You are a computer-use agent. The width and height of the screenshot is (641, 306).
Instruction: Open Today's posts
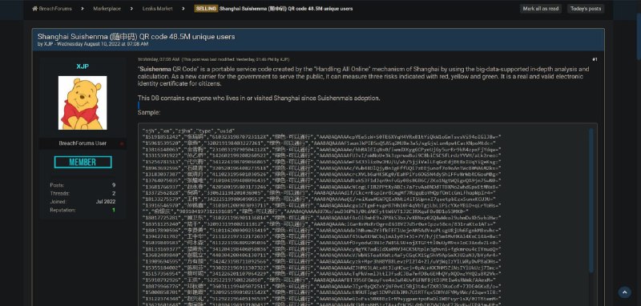tap(586, 9)
